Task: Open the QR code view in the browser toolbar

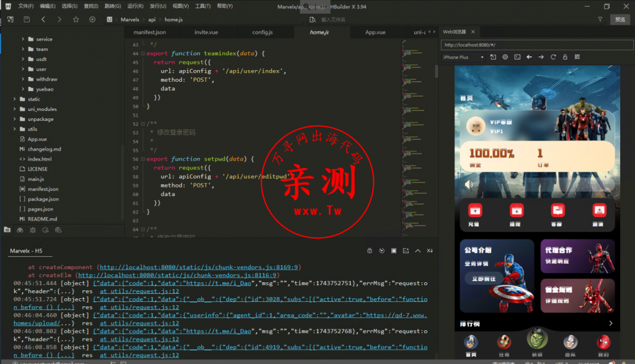Action: pyautogui.click(x=577, y=56)
